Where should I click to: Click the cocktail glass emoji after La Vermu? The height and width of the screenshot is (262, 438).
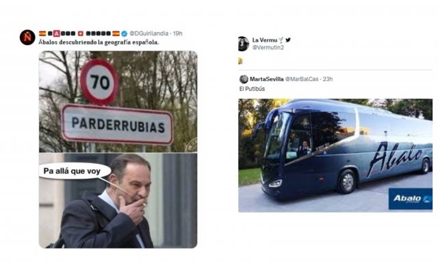[281, 40]
